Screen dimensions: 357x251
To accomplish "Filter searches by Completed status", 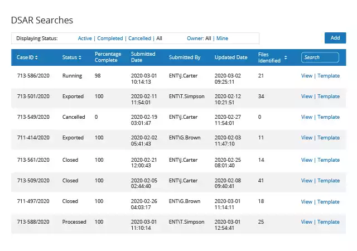I will (110, 38).
